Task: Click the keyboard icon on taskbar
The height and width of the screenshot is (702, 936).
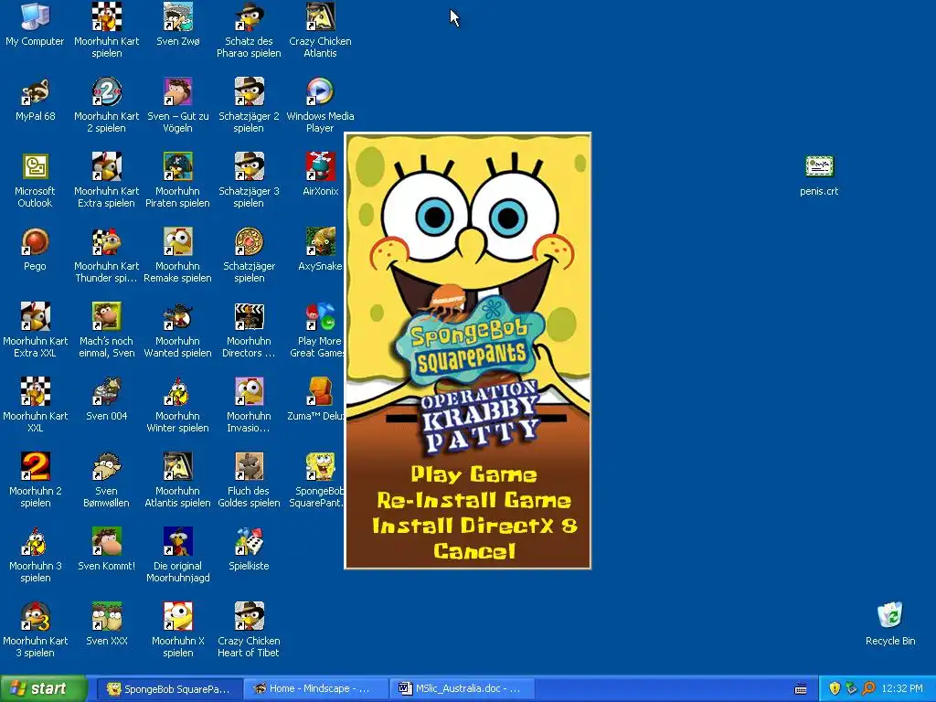Action: (801, 689)
